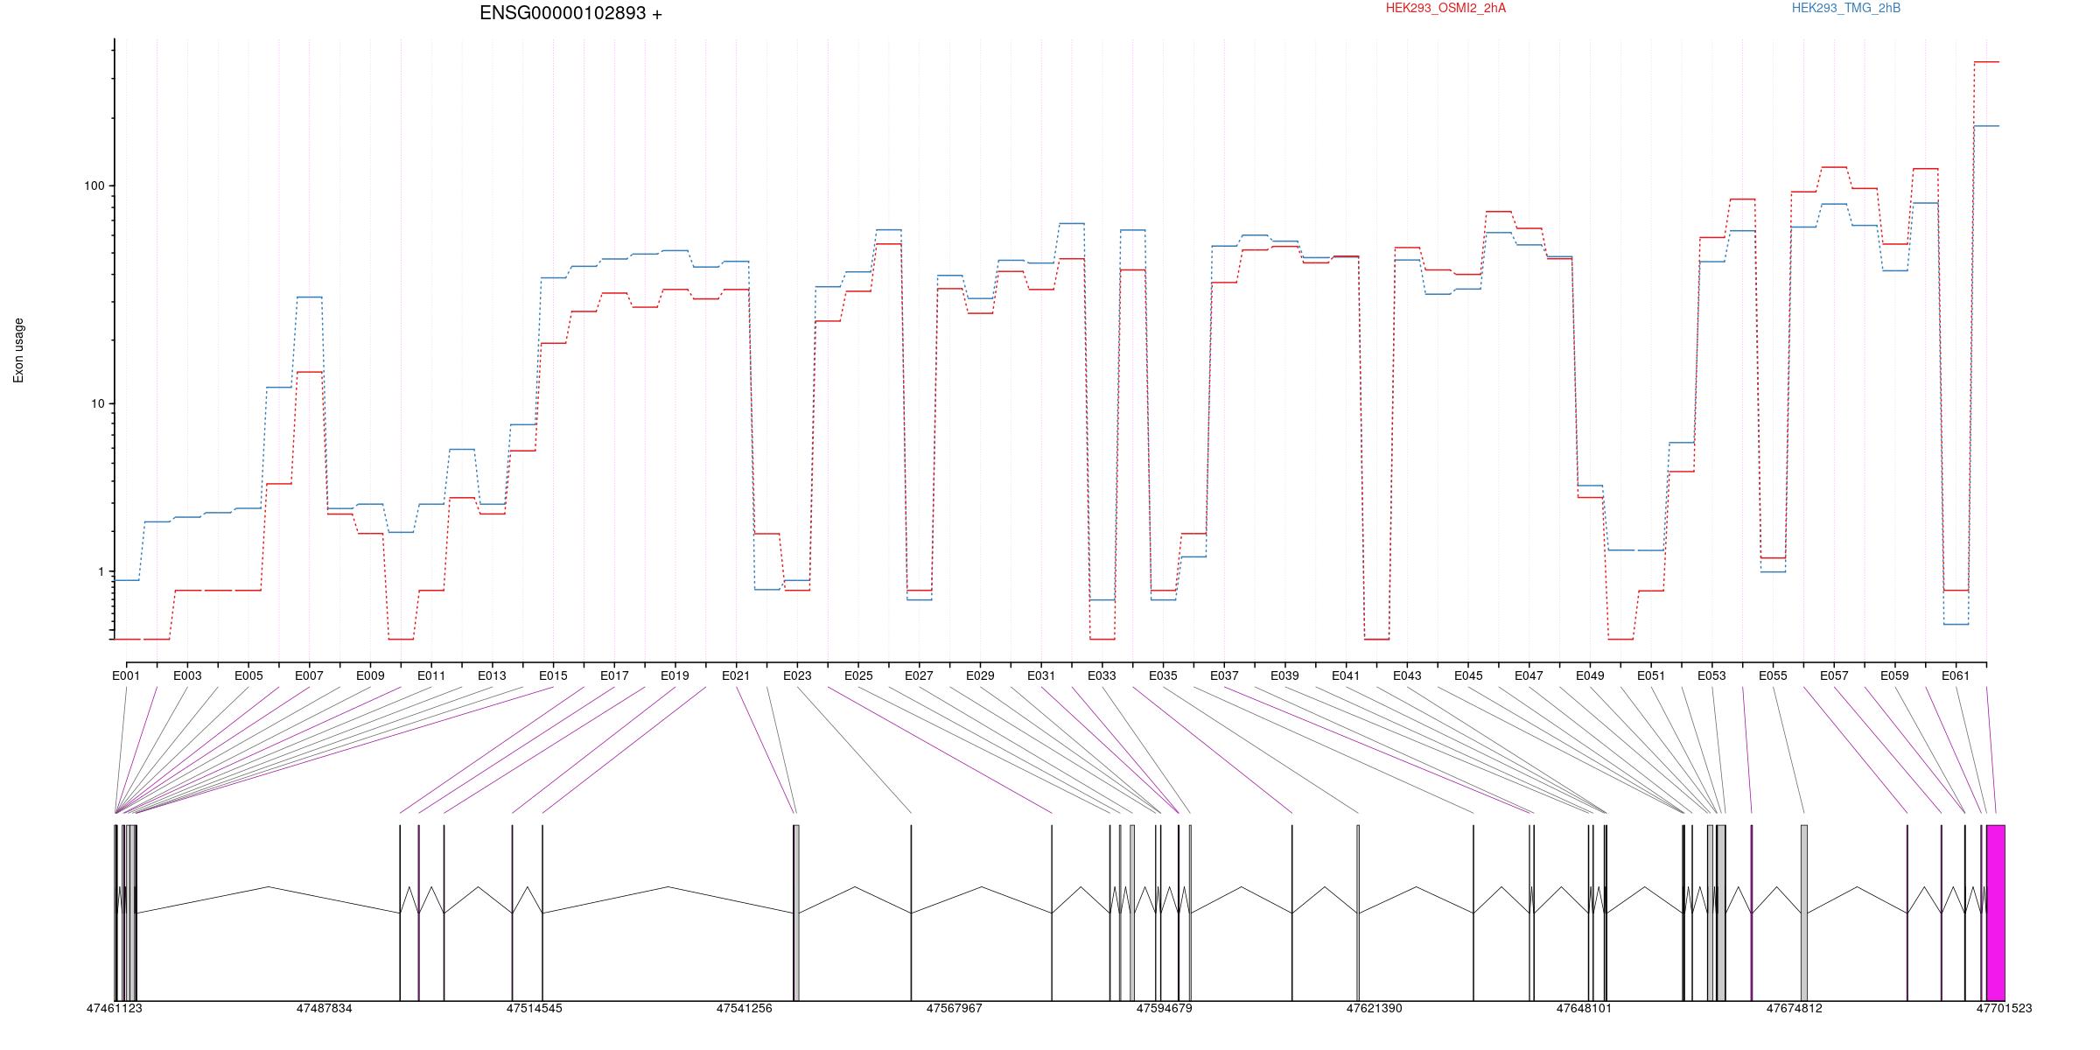Click exon label E061
Image resolution: width=2100 pixels, height=1050 pixels.
[x=1956, y=675]
